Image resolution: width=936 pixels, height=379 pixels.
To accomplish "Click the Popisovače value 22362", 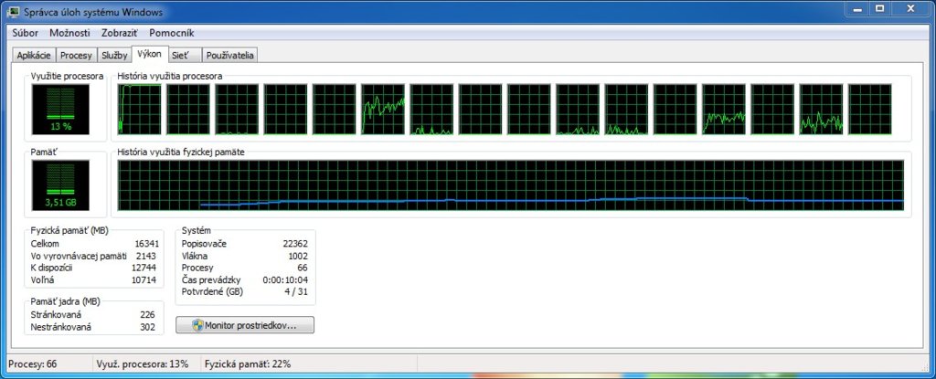I will click(x=295, y=244).
